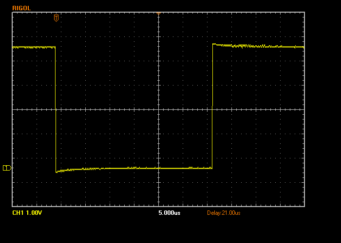
Task: Click where falling edge crosses the horizontal center axis
Action: pos(56,109)
